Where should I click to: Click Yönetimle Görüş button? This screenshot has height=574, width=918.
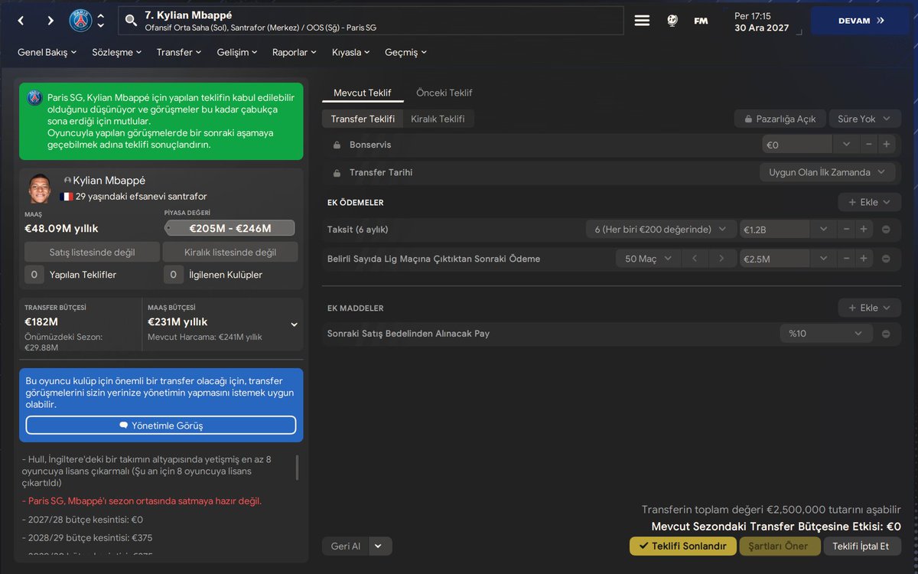tap(161, 426)
